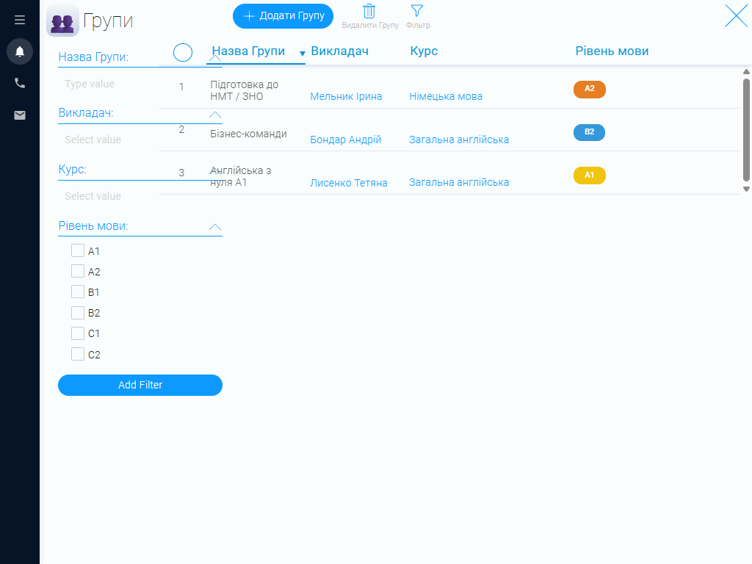Sort by Викладач column header
The height and width of the screenshot is (564, 752).
[x=339, y=51]
